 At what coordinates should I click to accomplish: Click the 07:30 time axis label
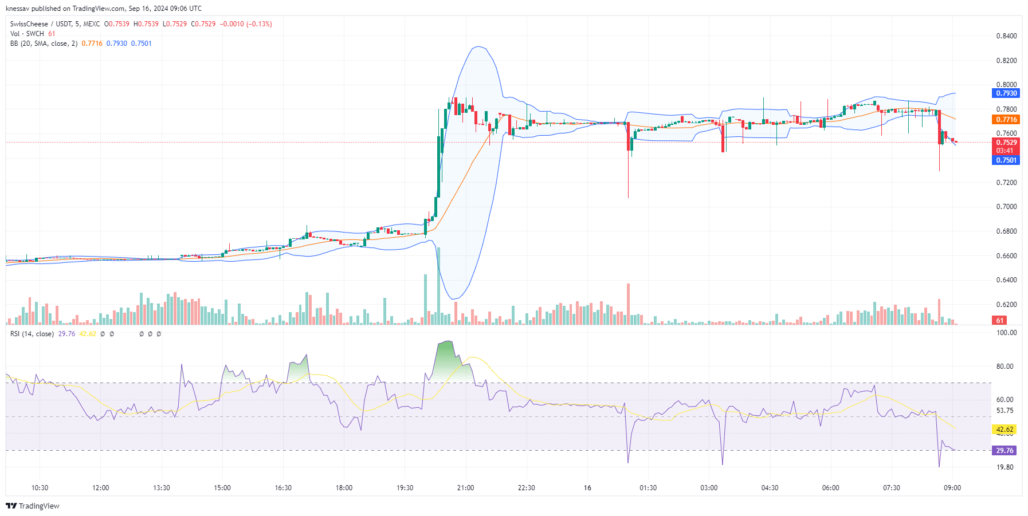(891, 488)
